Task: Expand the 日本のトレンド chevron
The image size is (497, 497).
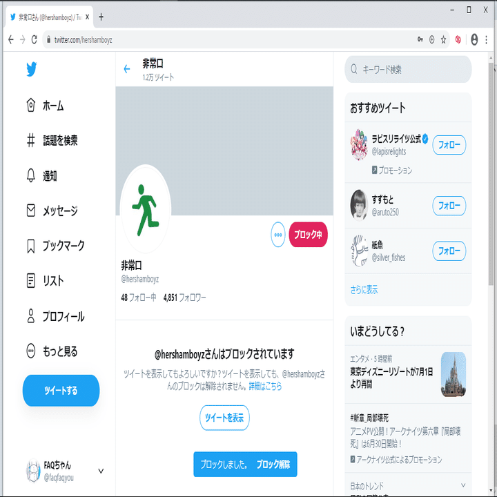Action: (x=463, y=485)
